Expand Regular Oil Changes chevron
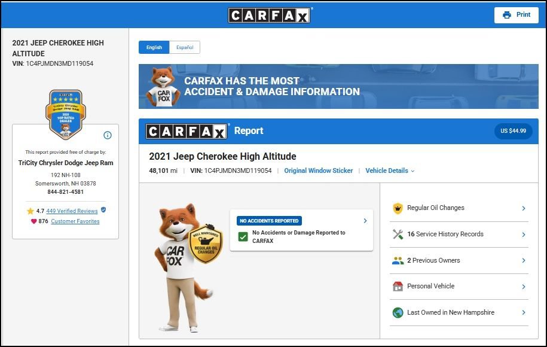The height and width of the screenshot is (347, 547). pos(524,208)
